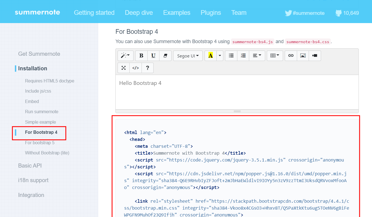Open the paragraph alignment dropdown
The width and height of the screenshot is (372, 217).
point(257,55)
